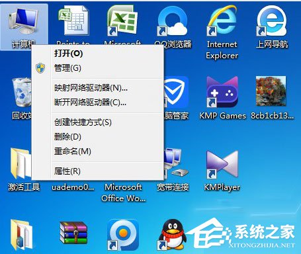Screen dimensions: 301x254
Task: Select the blue circle orange dot shortcut icon
Action: point(123,234)
